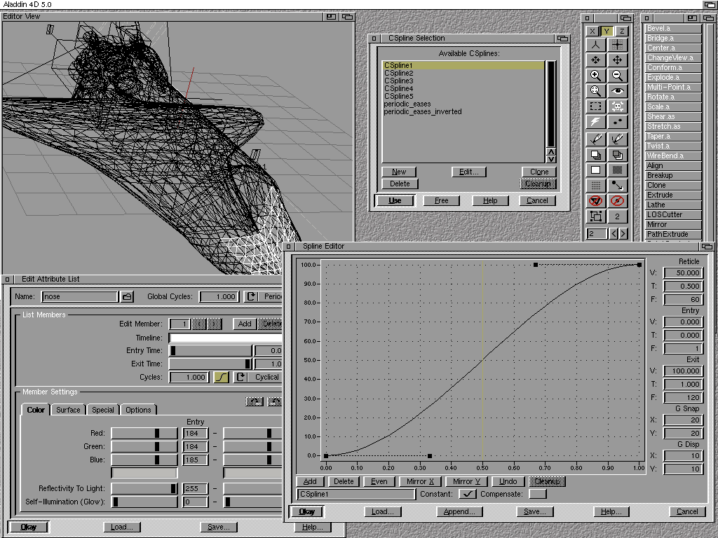Click the Reticle V value field

[x=683, y=273]
